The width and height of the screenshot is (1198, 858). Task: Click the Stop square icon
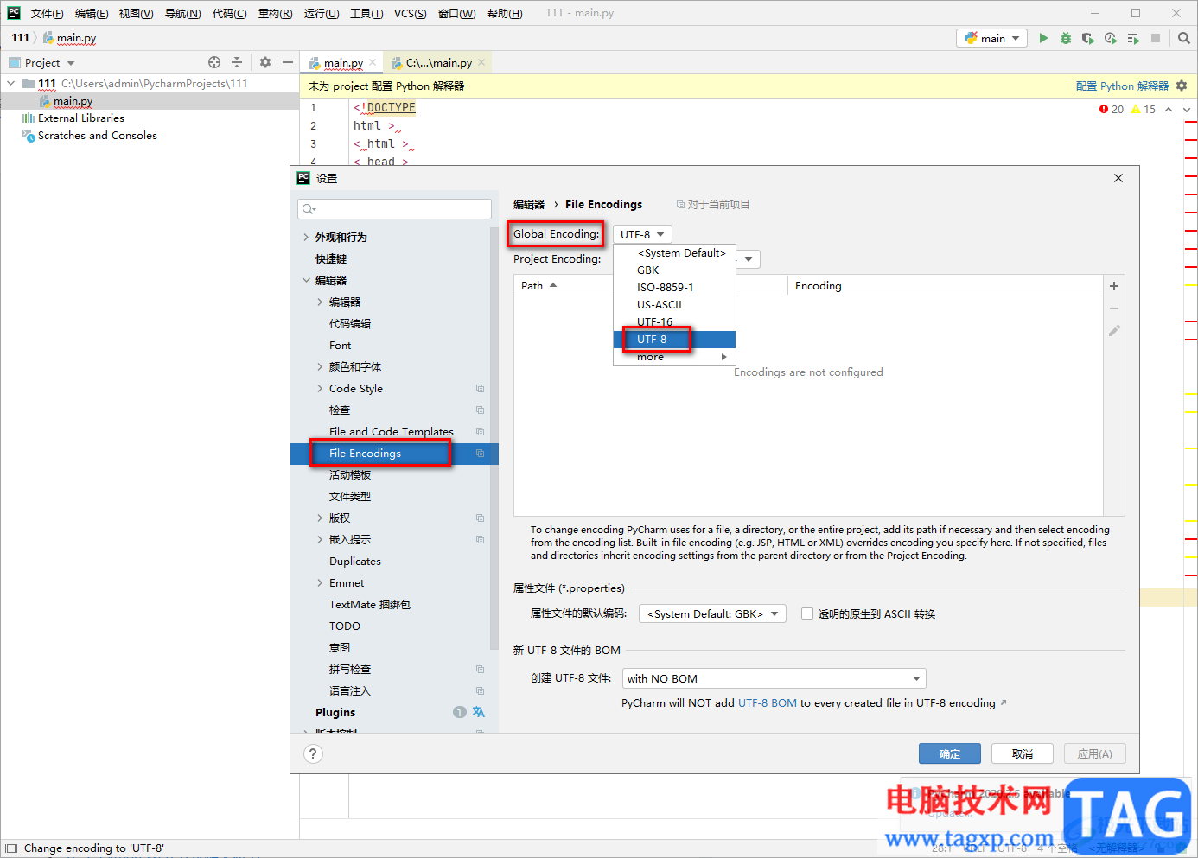(1156, 38)
